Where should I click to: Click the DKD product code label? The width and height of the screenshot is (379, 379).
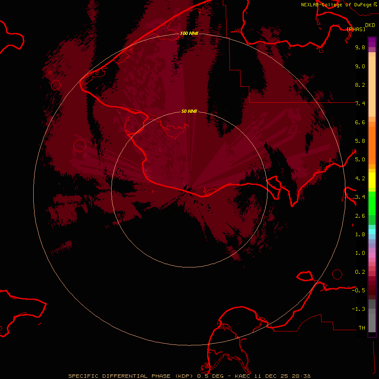point(370,25)
